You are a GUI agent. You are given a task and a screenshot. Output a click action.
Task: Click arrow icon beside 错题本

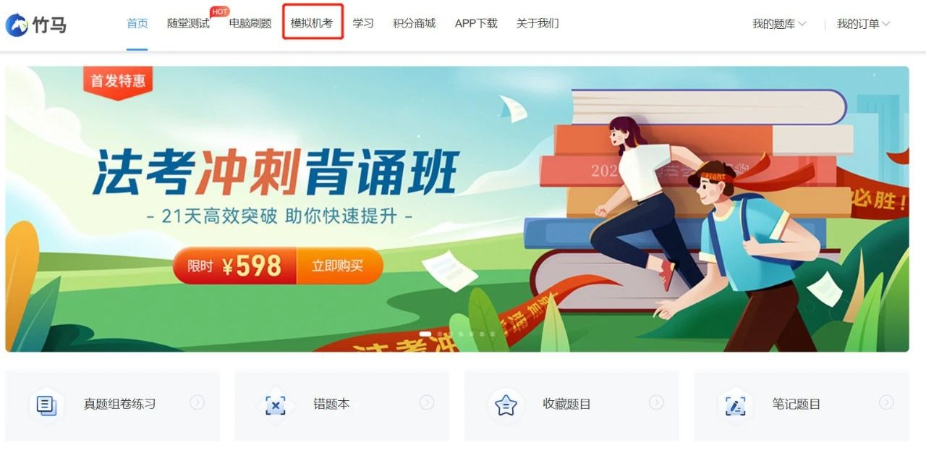[x=427, y=402]
